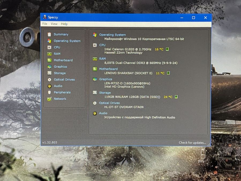241x181 pixels.
Task: Open the View menu
Action: 54,24
